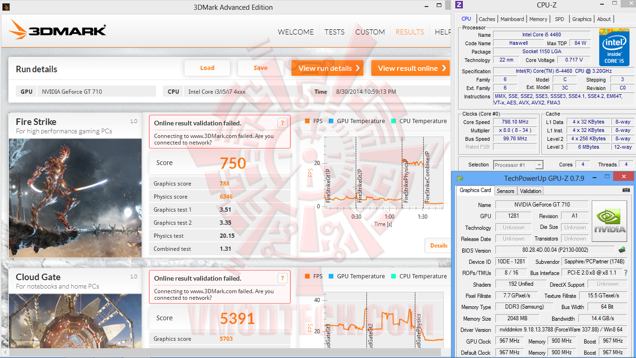Minimize the 3DMark Advanced Edition window

coord(427,7)
